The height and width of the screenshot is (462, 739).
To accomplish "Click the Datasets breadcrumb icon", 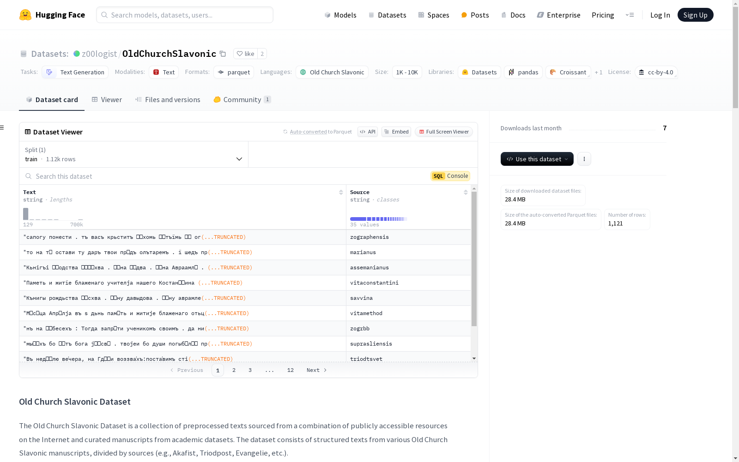I will pyautogui.click(x=24, y=54).
